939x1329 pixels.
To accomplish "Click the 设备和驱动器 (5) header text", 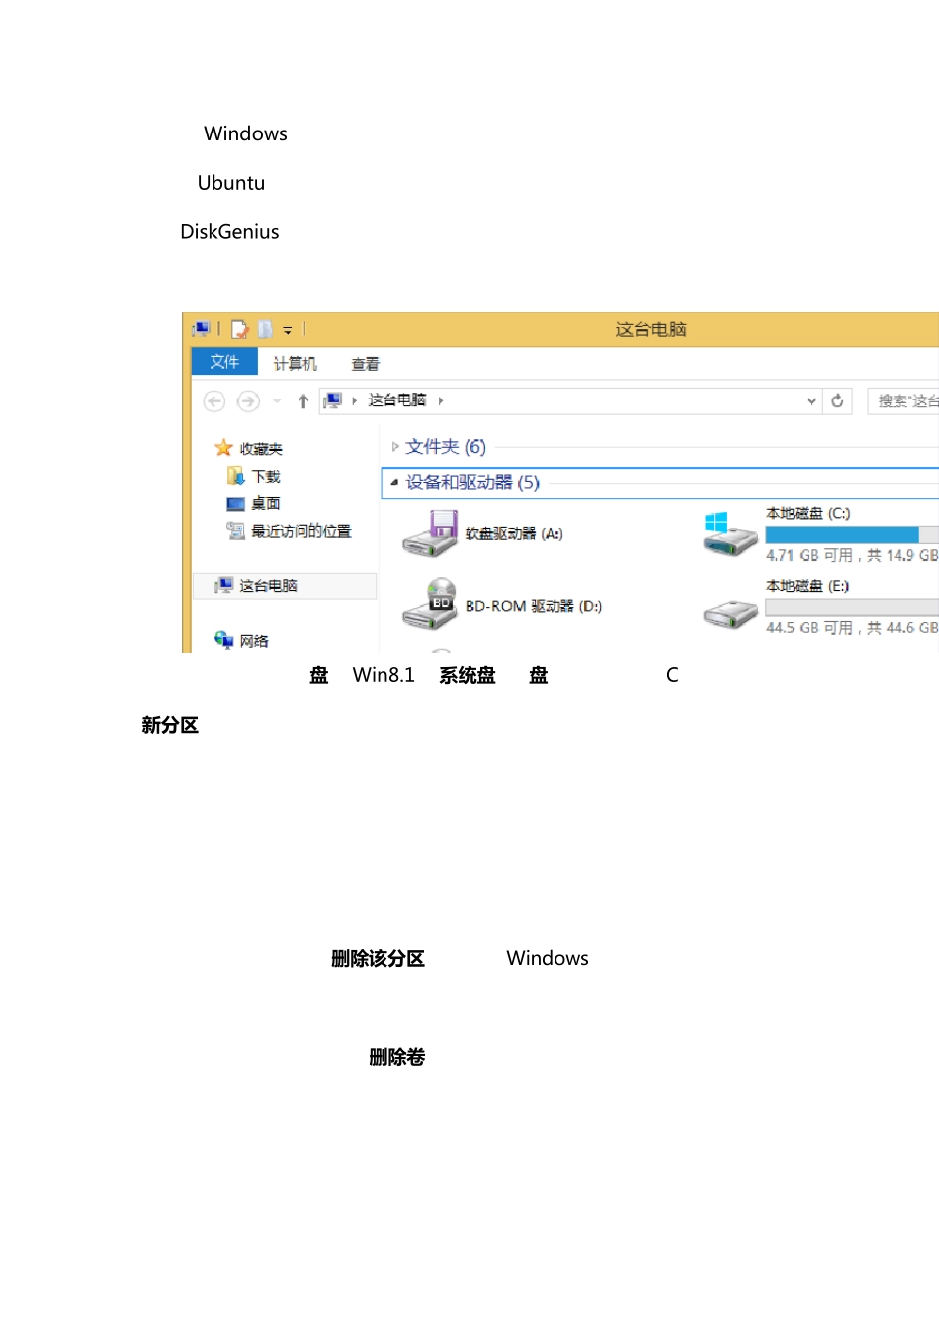I will pos(472,483).
